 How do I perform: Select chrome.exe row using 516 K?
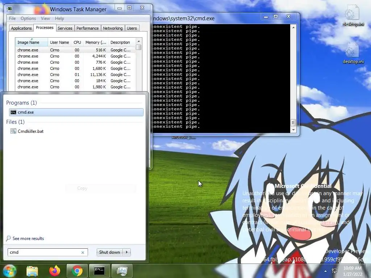coord(75,50)
